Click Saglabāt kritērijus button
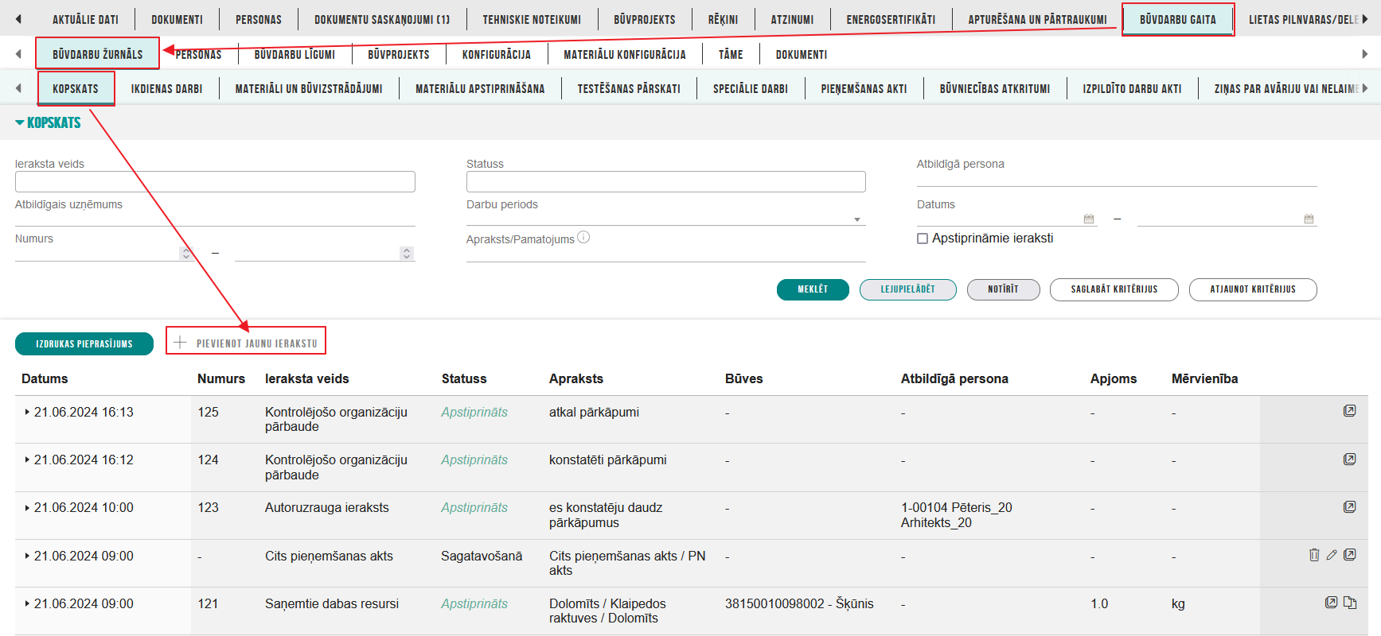Viewport: 1381px width, 636px height. 1114,289
